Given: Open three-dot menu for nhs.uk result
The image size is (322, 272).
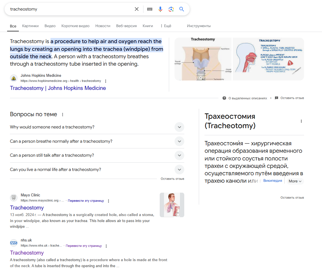Looking at the screenshot, I should (x=106, y=246).
